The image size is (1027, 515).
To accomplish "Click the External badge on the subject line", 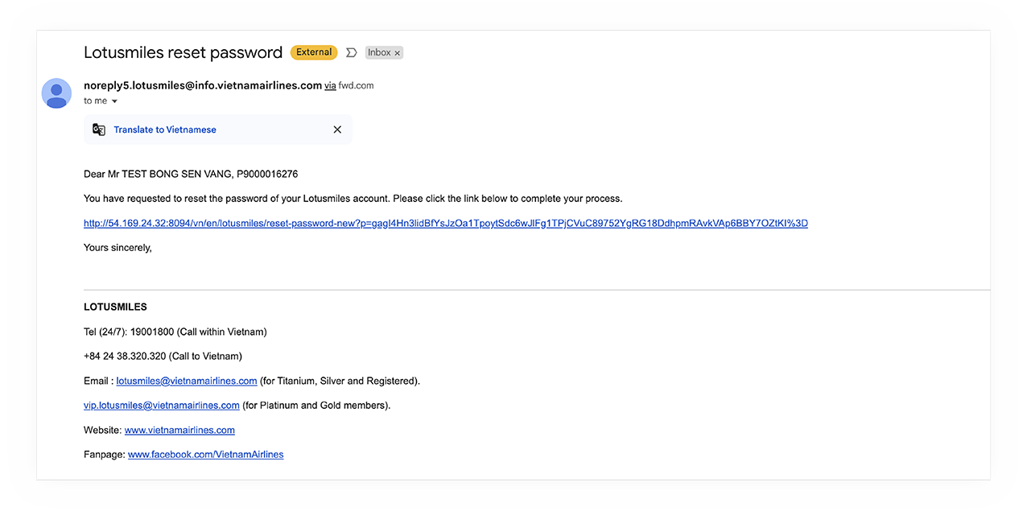I will (313, 51).
